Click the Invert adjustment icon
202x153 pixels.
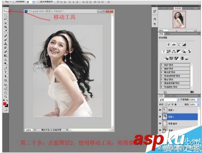pos(166,59)
